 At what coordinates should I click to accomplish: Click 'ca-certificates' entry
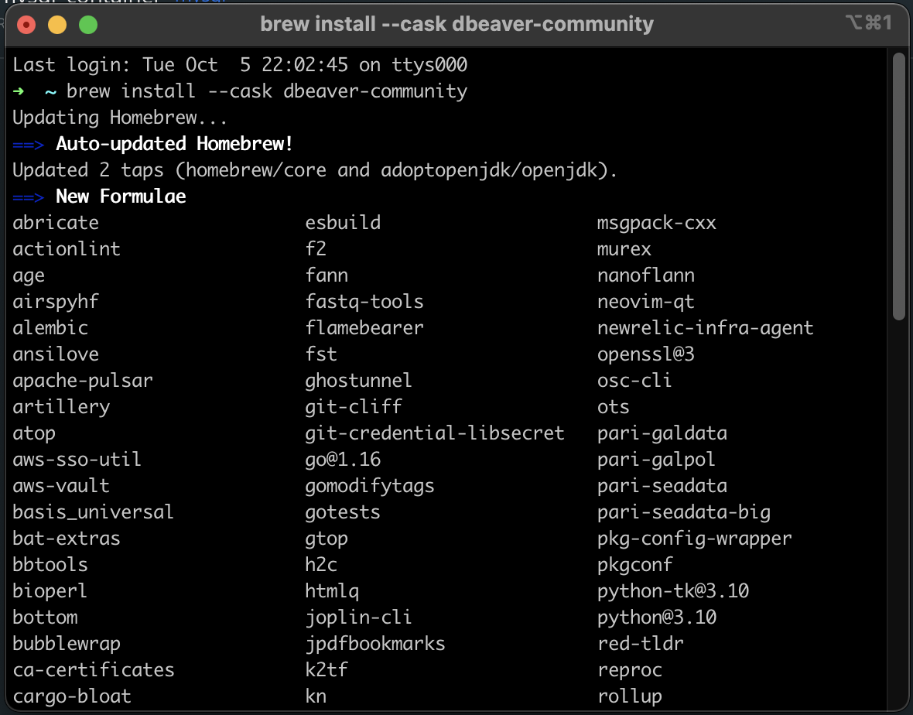point(93,670)
